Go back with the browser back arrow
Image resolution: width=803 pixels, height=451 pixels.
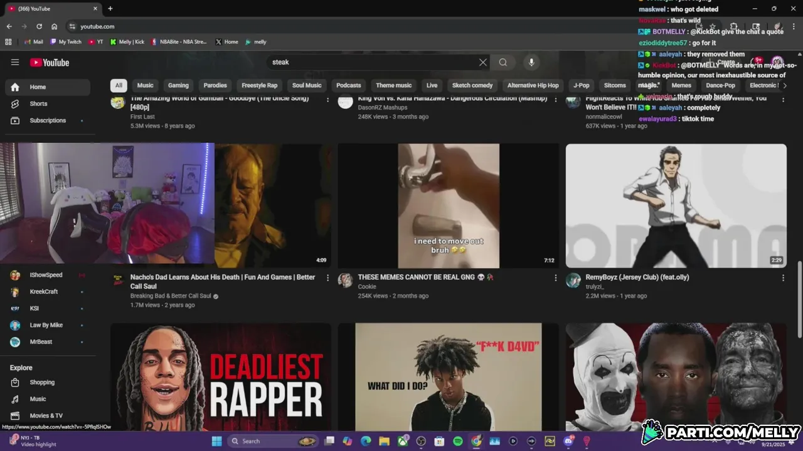pos(9,26)
